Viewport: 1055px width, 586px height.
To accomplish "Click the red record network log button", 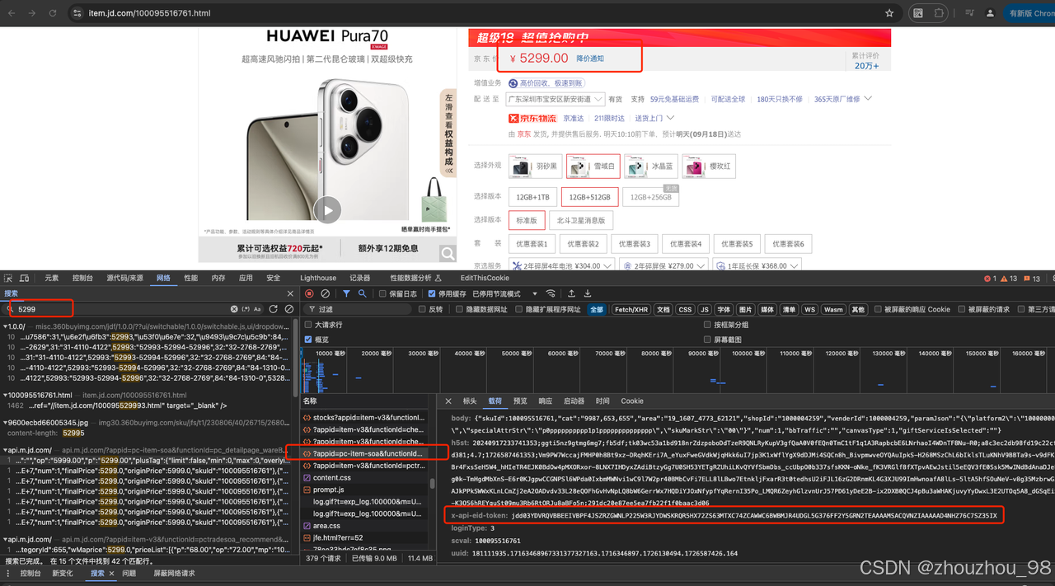I will (x=309, y=293).
